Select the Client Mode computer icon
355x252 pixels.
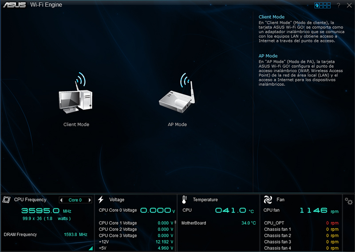(75, 93)
